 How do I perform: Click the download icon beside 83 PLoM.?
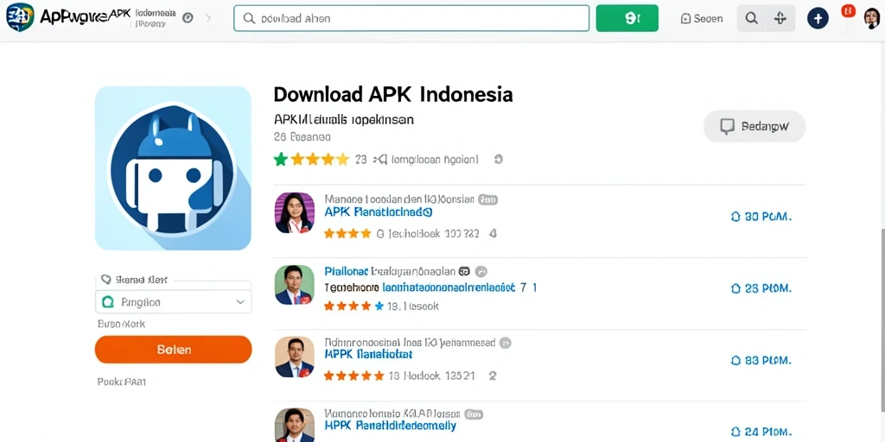tap(735, 360)
